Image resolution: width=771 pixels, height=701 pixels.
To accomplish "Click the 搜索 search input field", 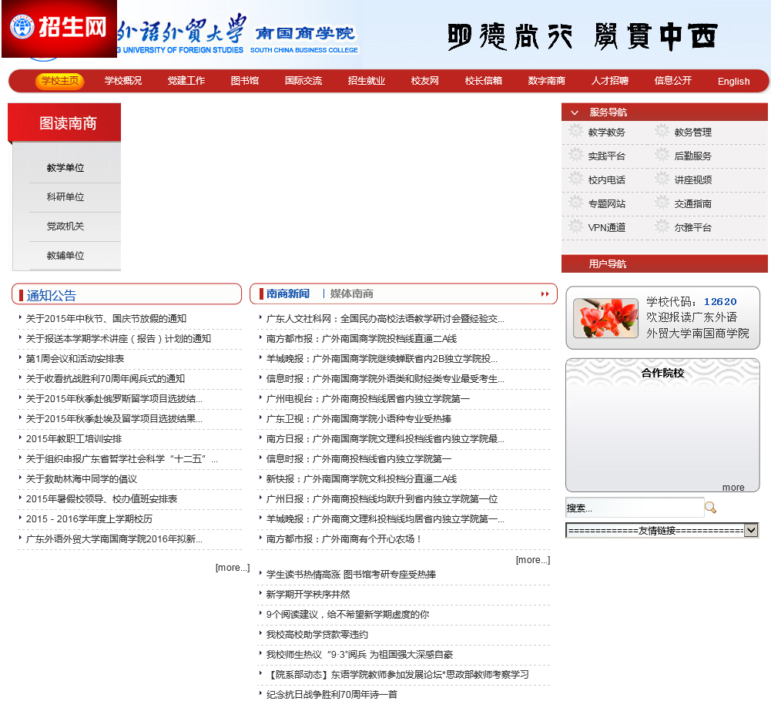I will pos(635,508).
